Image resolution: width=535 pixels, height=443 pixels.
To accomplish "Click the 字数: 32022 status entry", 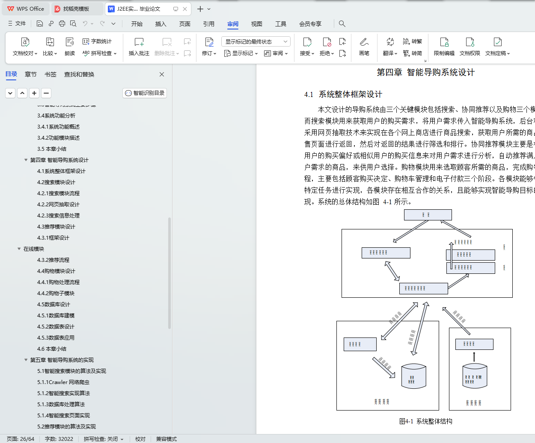I will [59, 439].
